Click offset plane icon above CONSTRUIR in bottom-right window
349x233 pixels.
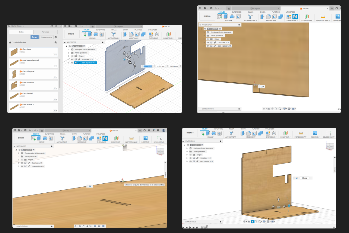[x=286, y=133]
